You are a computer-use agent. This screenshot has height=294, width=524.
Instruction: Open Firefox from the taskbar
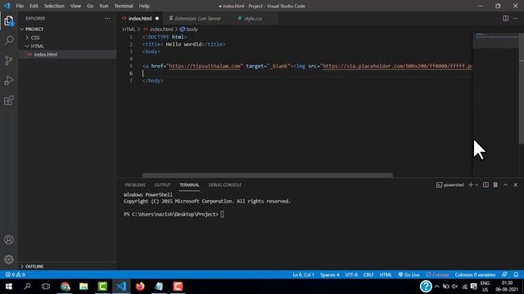point(140,287)
